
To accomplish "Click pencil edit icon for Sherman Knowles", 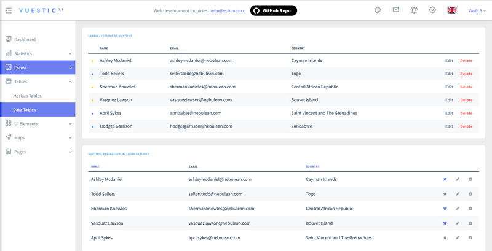I will tap(458, 209).
